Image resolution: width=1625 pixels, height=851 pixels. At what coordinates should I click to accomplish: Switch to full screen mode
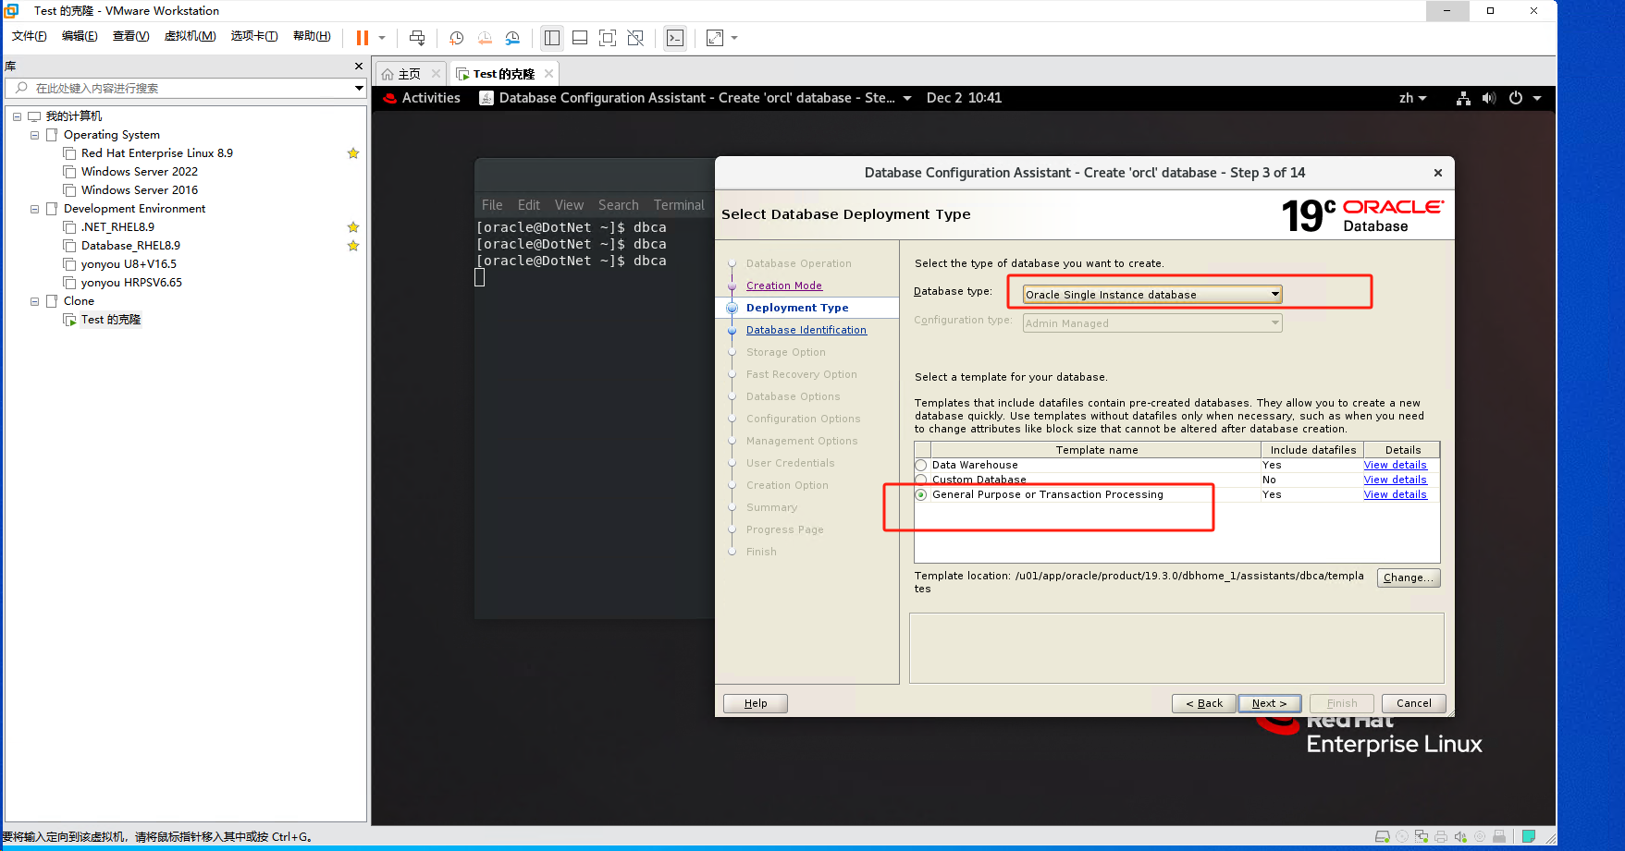click(608, 38)
